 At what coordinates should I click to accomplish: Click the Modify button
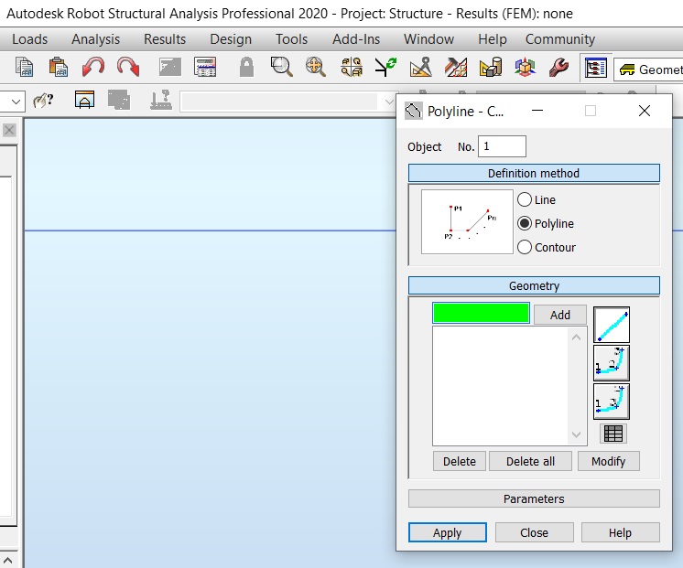(x=608, y=461)
